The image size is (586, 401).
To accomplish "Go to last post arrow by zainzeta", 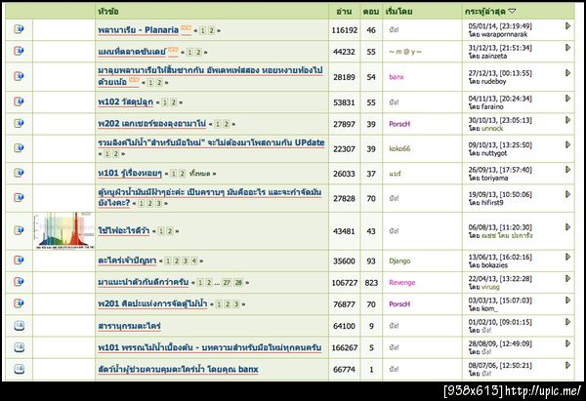I will pos(567,48).
